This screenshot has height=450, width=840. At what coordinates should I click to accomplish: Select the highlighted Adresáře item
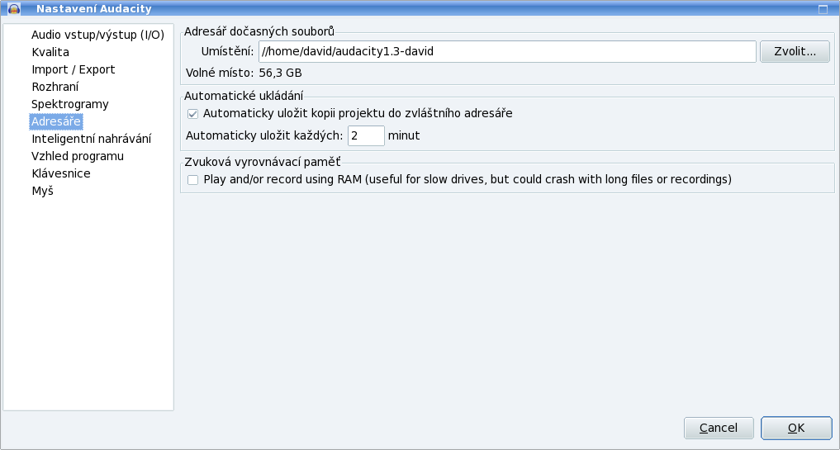click(56, 121)
